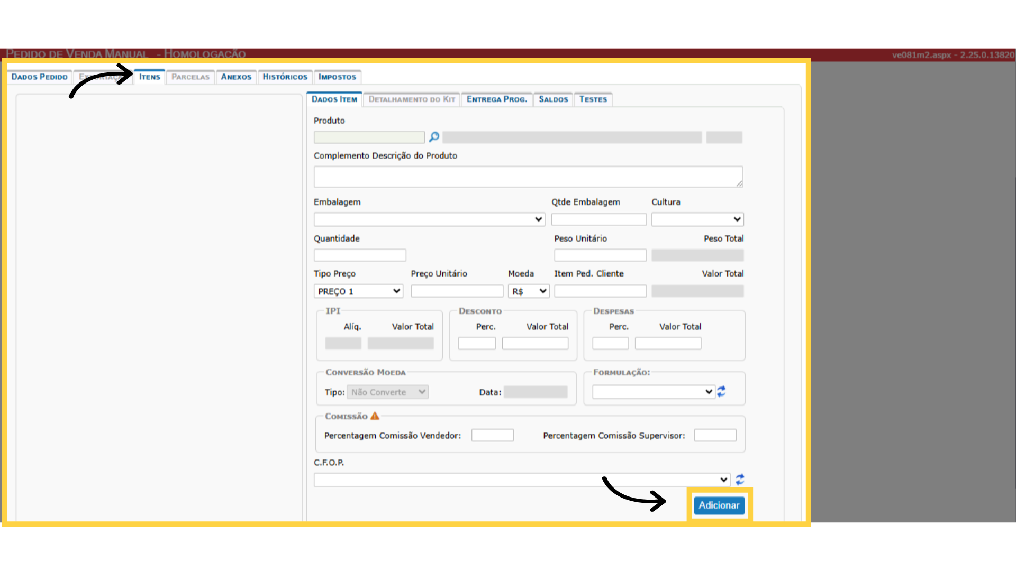Screen dimensions: 1016x571
Task: Click the Complemento Descrição do Produto text area
Action: pos(529,177)
